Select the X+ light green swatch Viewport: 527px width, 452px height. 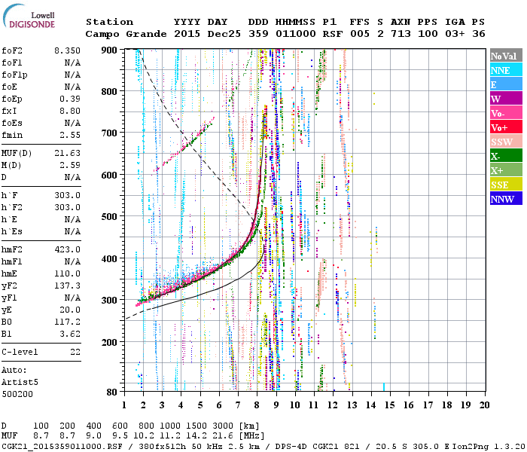coord(506,170)
